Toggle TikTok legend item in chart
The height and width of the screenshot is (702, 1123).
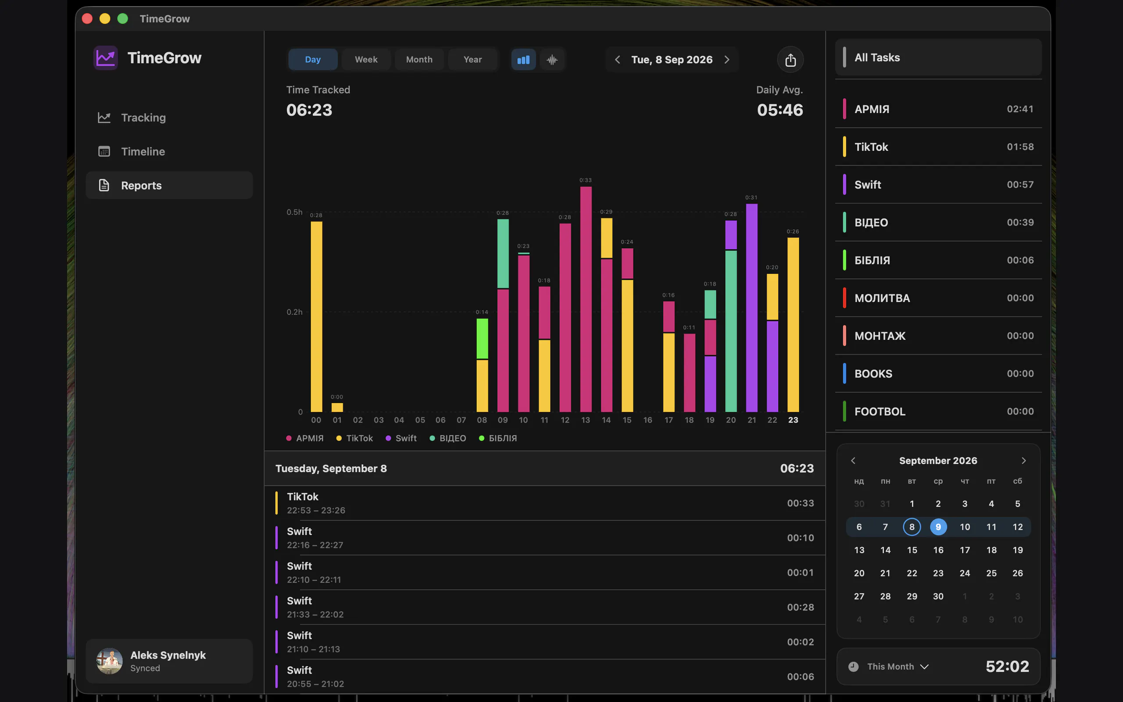pyautogui.click(x=354, y=438)
